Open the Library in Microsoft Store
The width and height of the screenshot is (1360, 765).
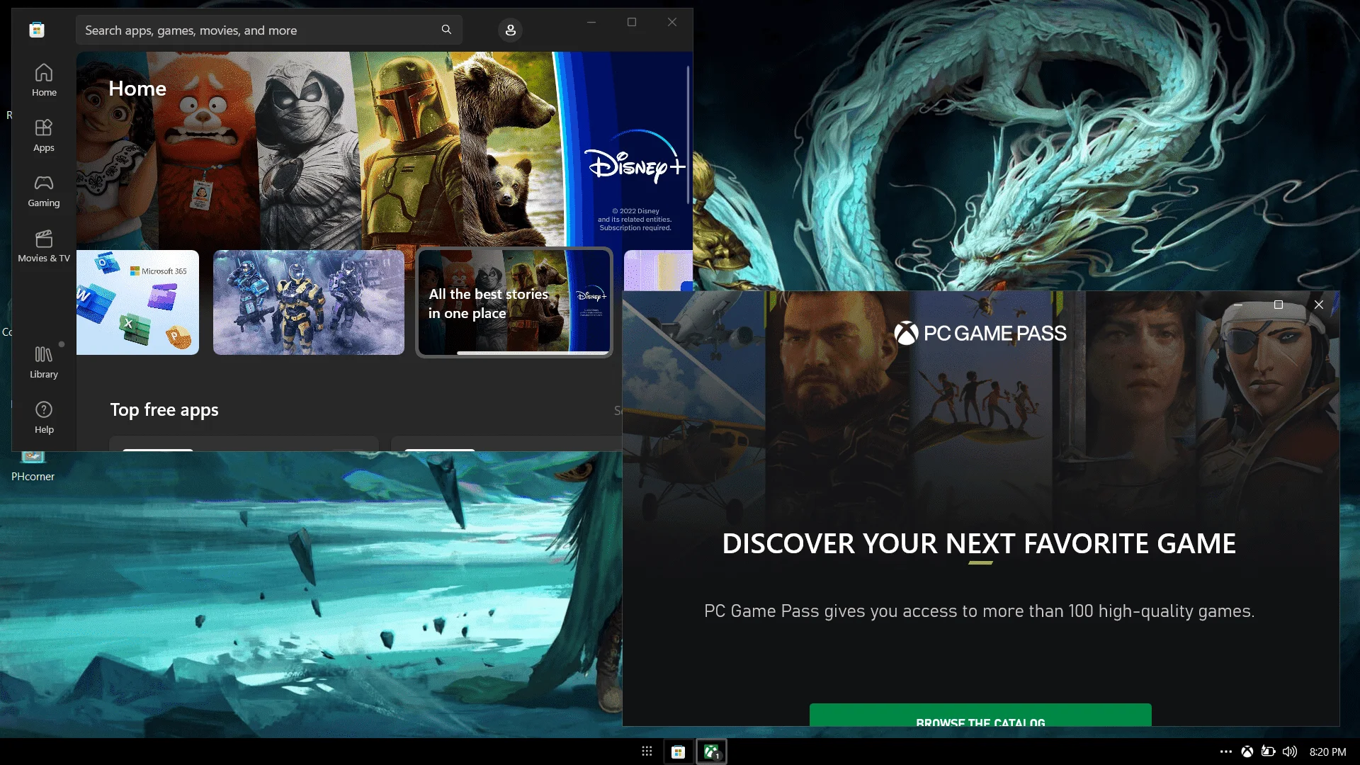[44, 361]
